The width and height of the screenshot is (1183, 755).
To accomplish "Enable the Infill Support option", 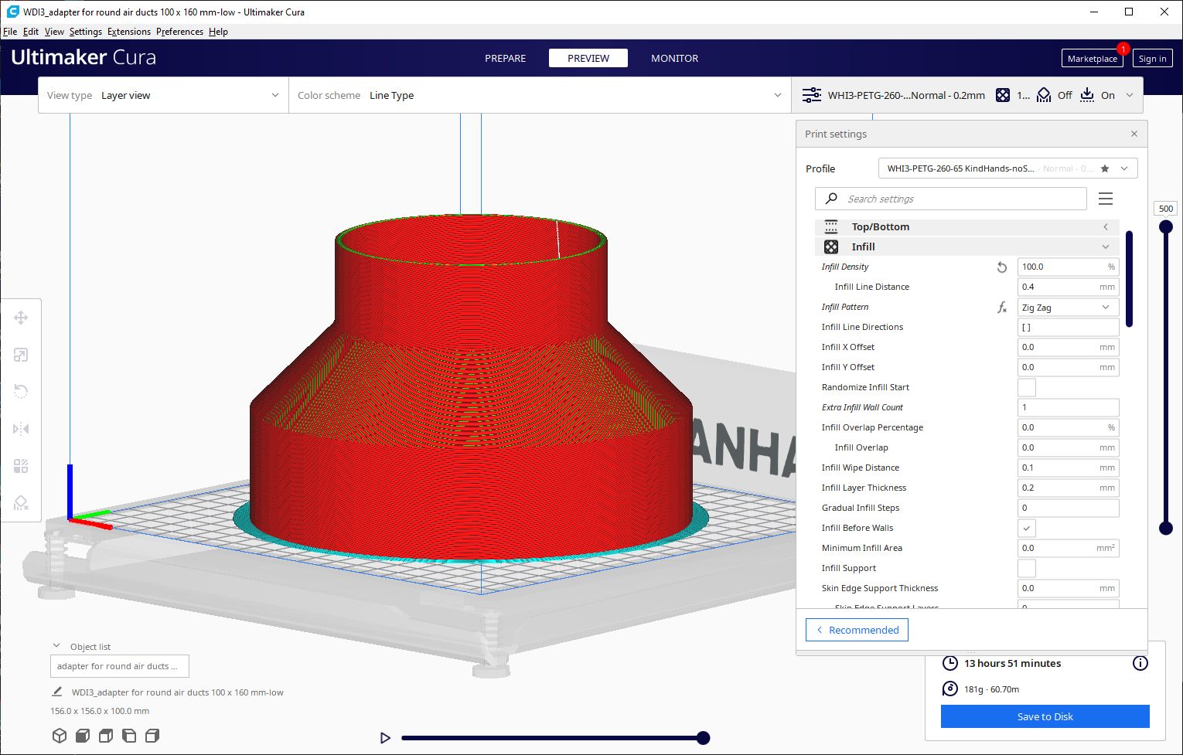I will (1026, 568).
